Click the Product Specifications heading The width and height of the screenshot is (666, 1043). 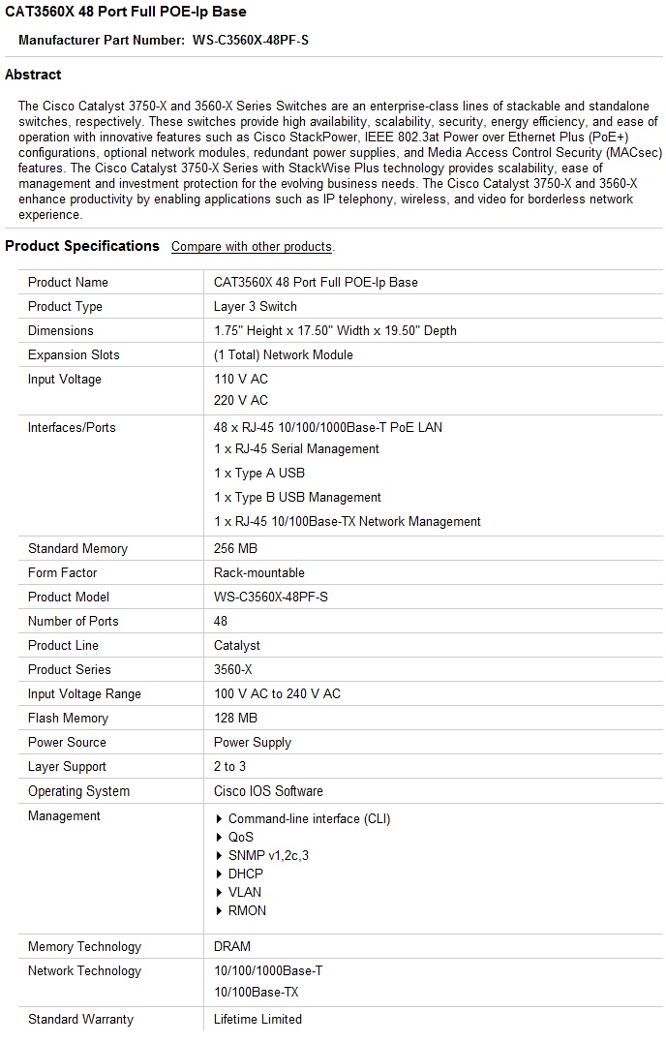click(82, 246)
